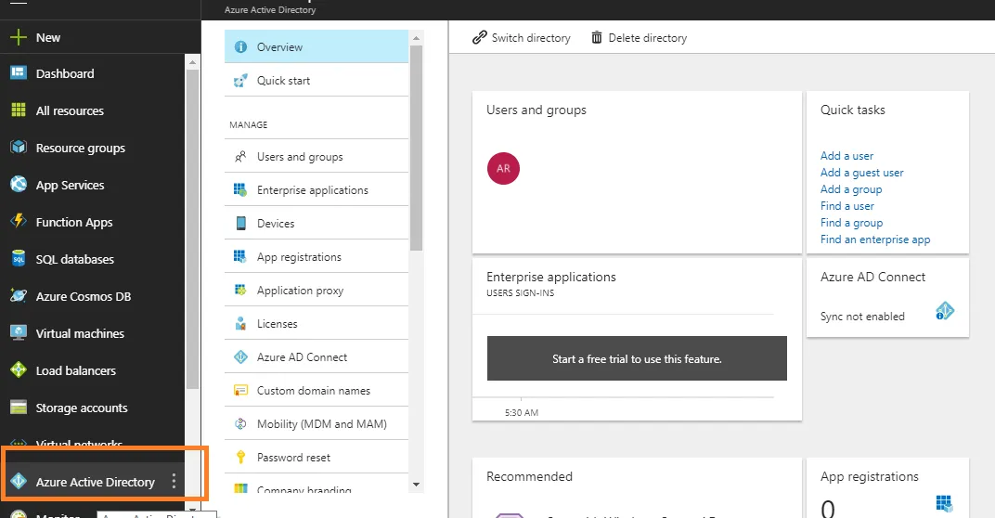Select Overview in the directory menu
Viewport: 995px width, 518px height.
pos(316,47)
